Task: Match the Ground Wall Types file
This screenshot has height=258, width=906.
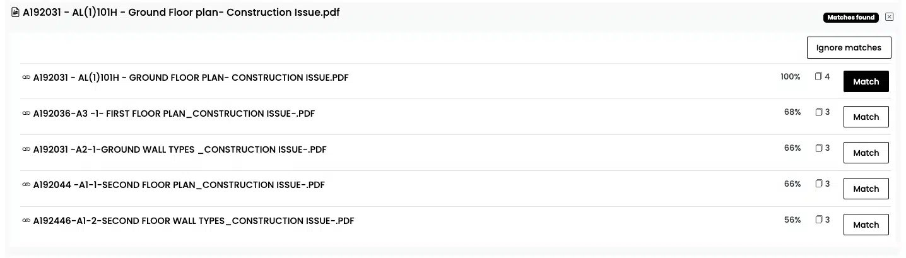Action: 866,153
